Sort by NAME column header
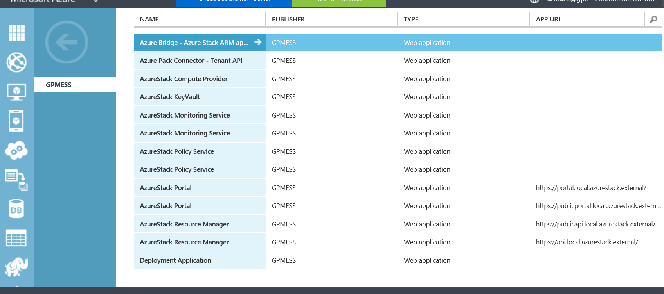This screenshot has height=294, width=664. click(x=149, y=19)
